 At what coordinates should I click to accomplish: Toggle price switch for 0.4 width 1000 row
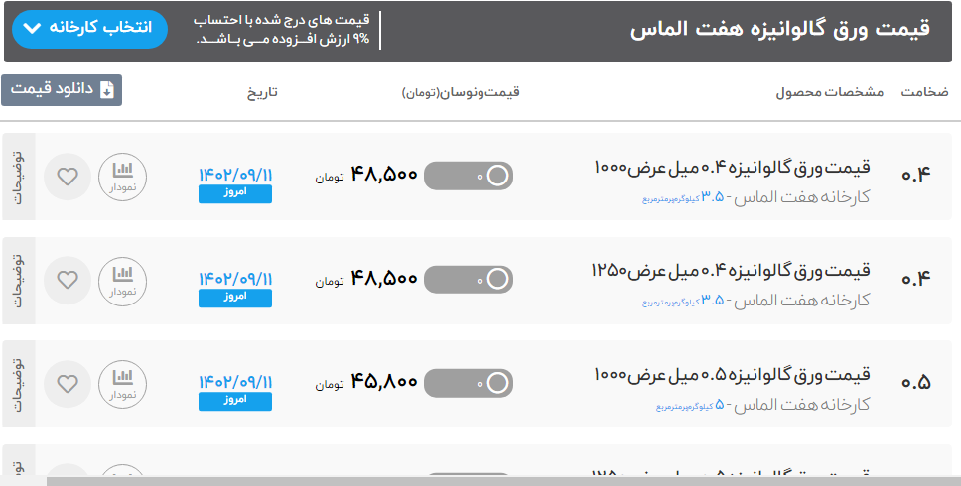click(x=469, y=177)
